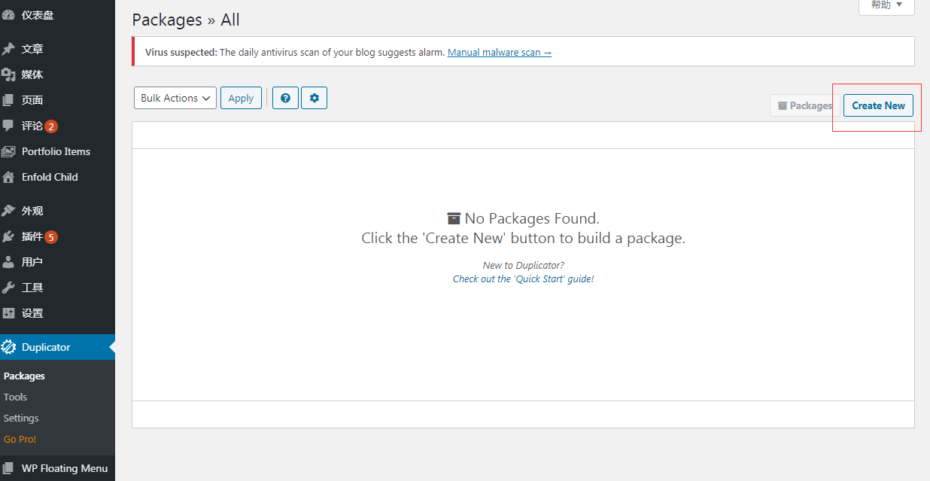Screen dimensions: 930x481
Task: Open the Bulk Actions dropdown
Action: tap(175, 98)
